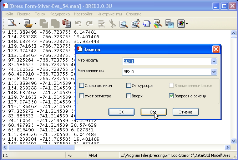Click the run document play icon
The width and height of the screenshot is (238, 160).
pyautogui.click(x=169, y=24)
